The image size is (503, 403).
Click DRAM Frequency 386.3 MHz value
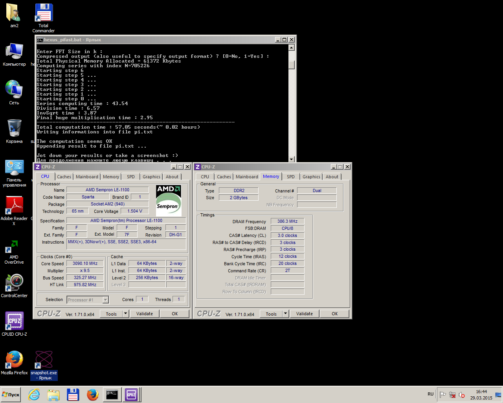287,221
